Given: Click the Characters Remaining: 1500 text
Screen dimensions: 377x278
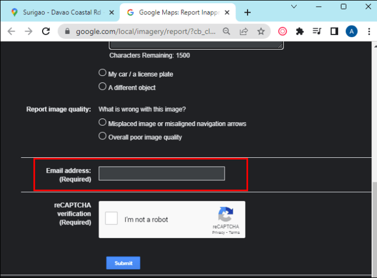Looking at the screenshot, I should click(x=150, y=56).
